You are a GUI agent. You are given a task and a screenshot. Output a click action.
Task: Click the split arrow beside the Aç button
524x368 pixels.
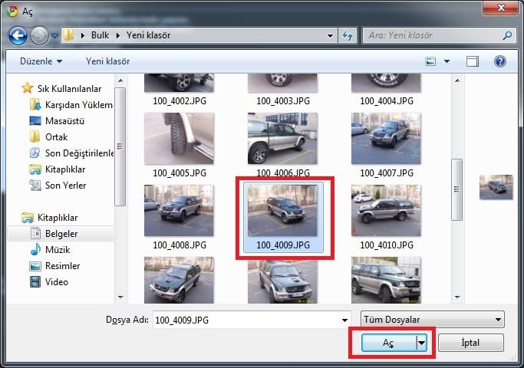tap(421, 343)
